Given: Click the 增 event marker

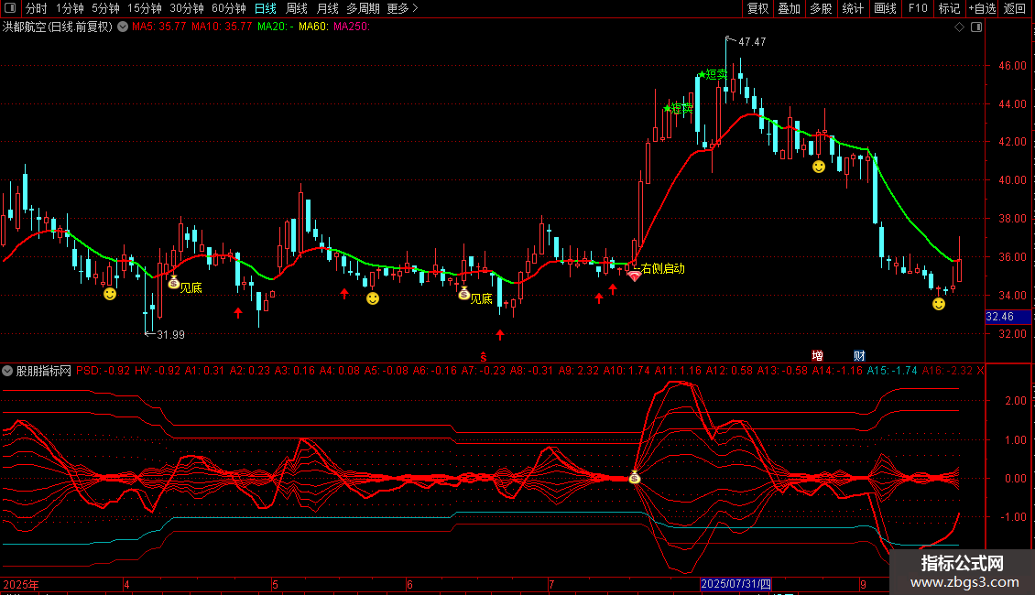Looking at the screenshot, I should tap(817, 355).
